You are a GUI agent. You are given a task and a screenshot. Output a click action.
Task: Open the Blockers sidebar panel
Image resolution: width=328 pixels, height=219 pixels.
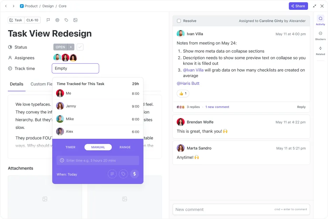click(320, 36)
